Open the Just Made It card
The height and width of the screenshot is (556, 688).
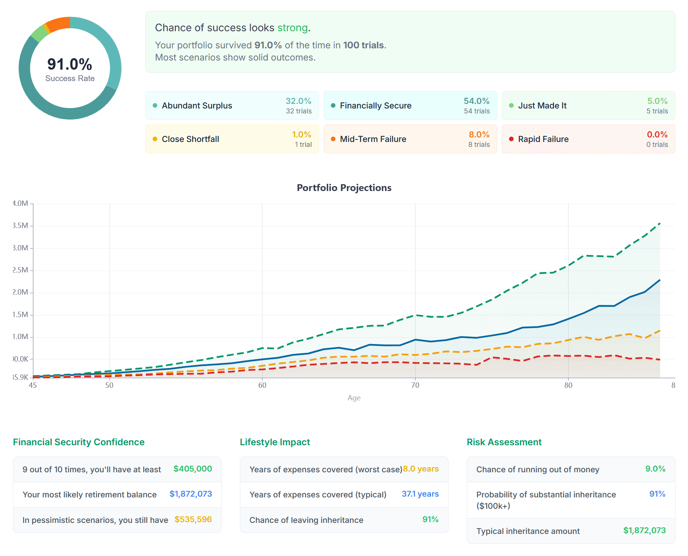click(588, 105)
